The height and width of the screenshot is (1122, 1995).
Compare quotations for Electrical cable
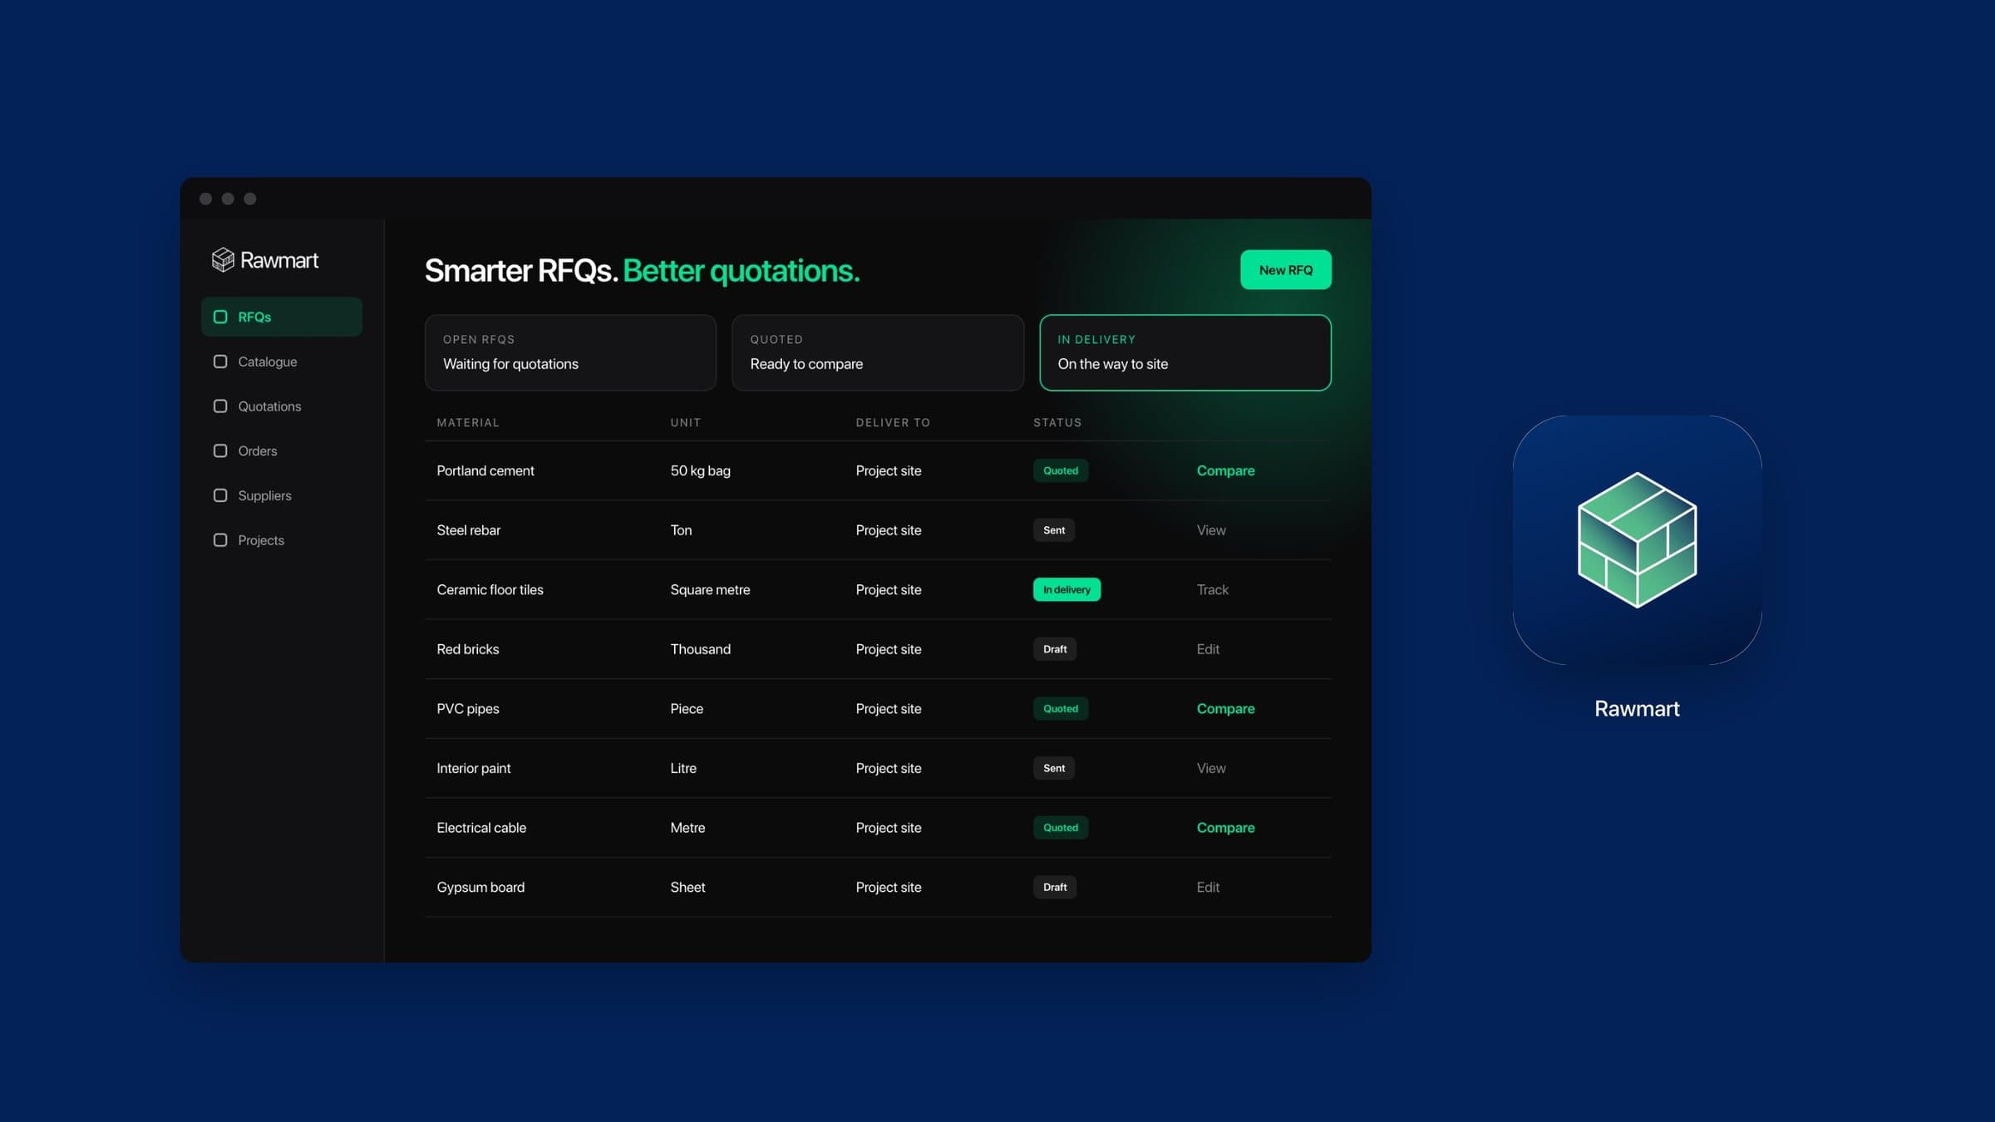click(x=1225, y=828)
